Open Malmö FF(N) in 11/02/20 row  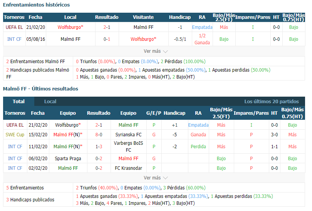[x=68, y=147]
